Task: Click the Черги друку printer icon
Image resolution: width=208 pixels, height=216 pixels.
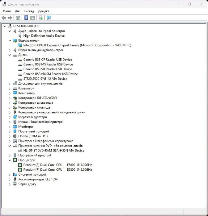Action: [15, 184]
